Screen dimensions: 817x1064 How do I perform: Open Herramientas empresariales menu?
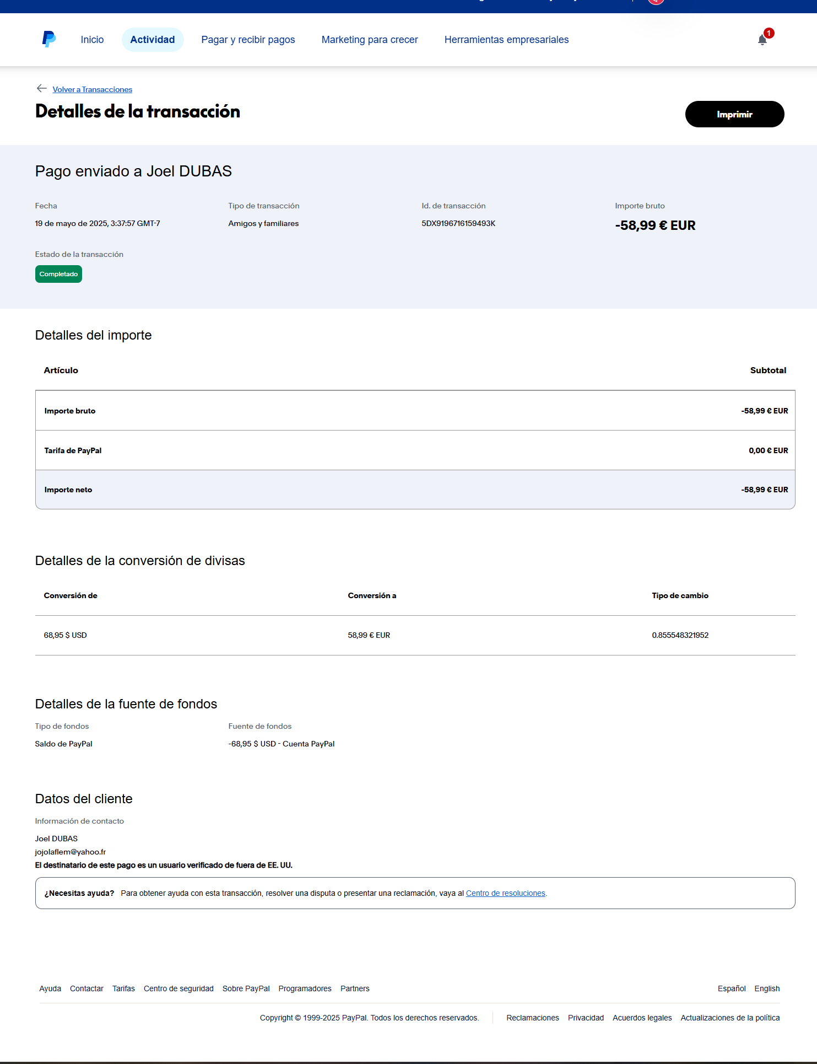pos(506,40)
